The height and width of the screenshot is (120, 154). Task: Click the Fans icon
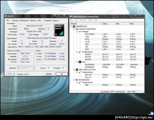coord(80,62)
